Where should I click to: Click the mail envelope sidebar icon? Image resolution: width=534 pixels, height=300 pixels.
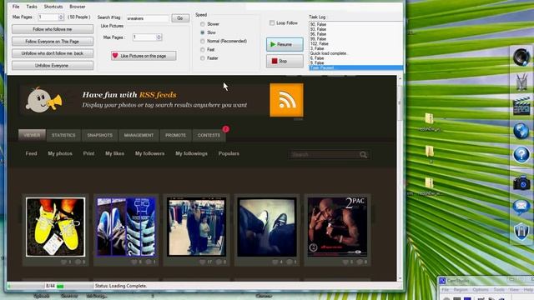[x=521, y=207]
